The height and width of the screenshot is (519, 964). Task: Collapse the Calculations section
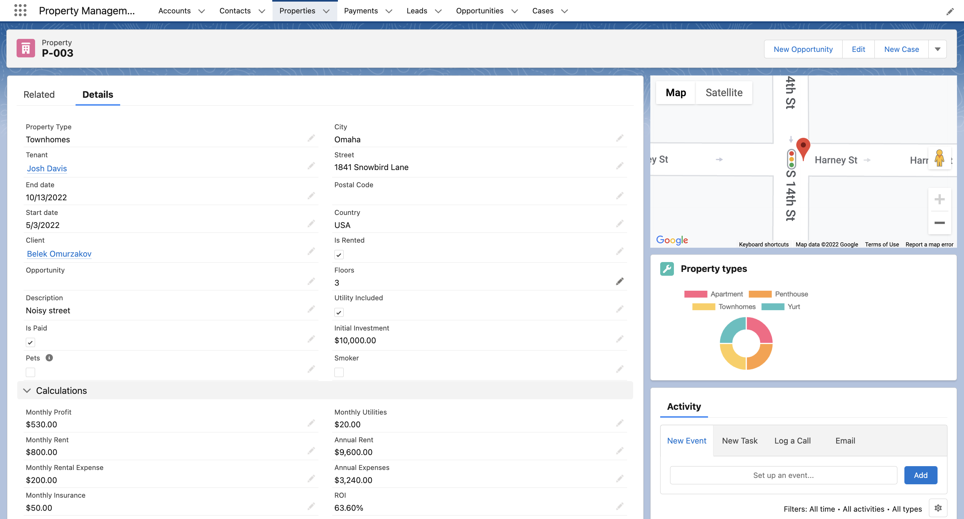27,390
